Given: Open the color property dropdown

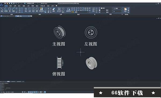Looking at the screenshot, I should pos(107,8).
